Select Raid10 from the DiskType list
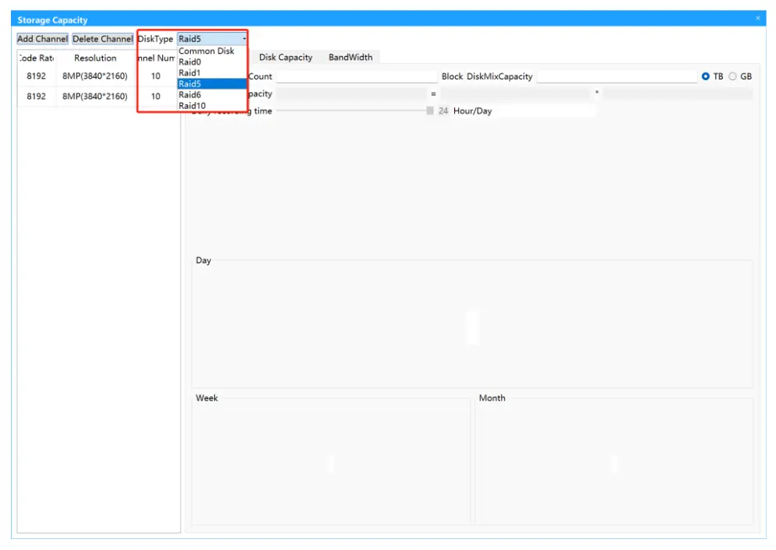 point(212,105)
